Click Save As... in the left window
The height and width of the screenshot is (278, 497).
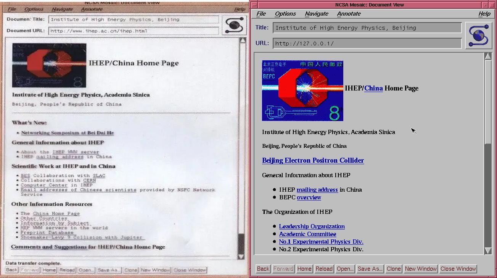109,270
